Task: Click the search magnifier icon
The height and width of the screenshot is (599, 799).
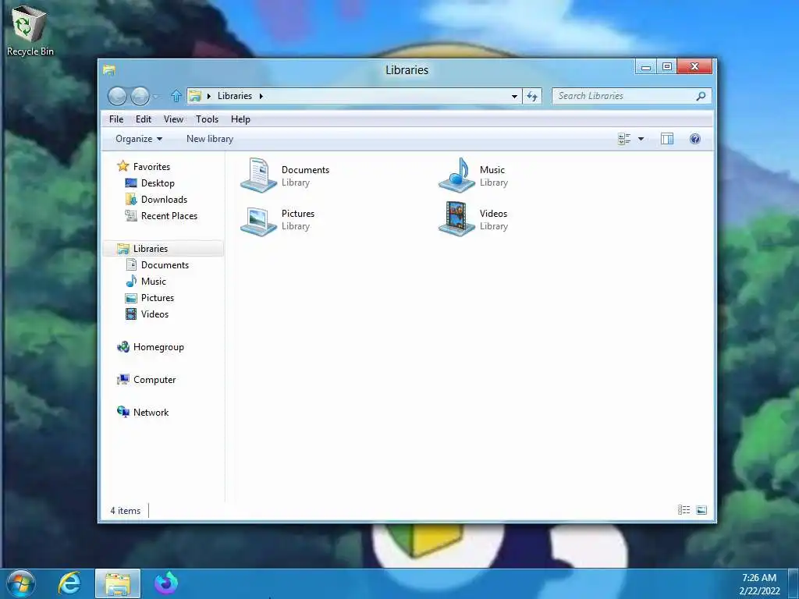Action: pos(701,96)
